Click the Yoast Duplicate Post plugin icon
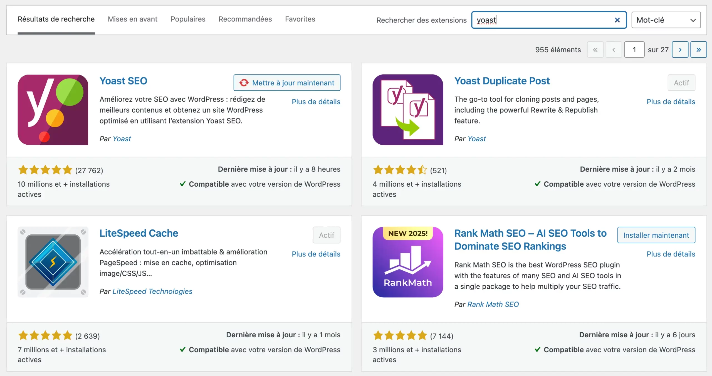The image size is (712, 376). coord(408,110)
